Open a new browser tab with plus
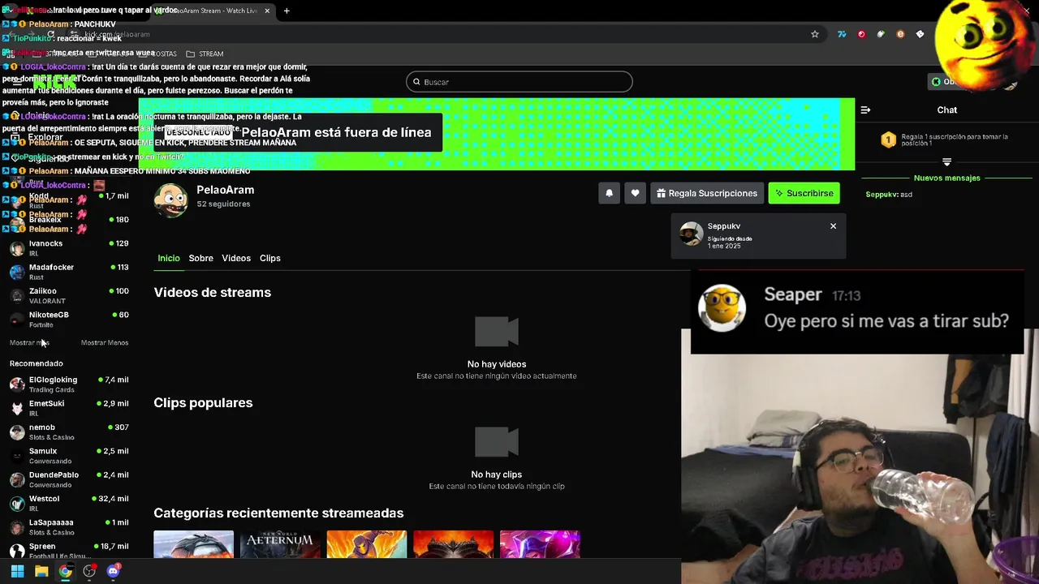 (287, 11)
